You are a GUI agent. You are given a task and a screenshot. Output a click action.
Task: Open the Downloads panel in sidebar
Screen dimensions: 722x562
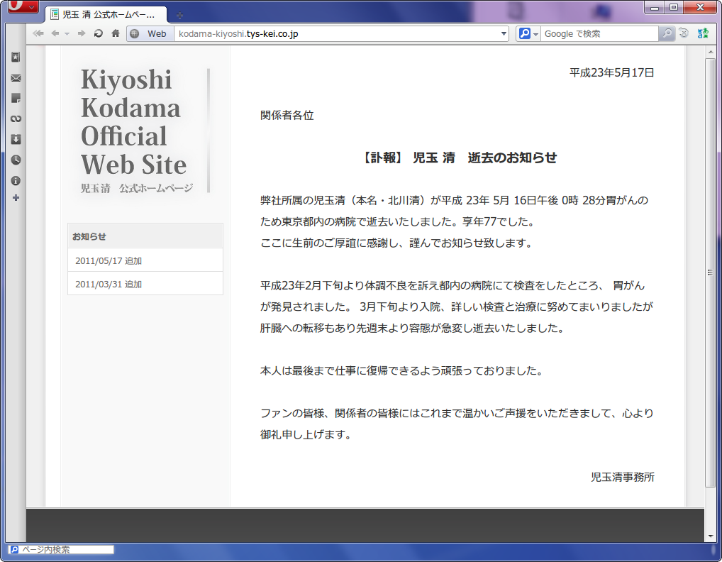point(16,139)
